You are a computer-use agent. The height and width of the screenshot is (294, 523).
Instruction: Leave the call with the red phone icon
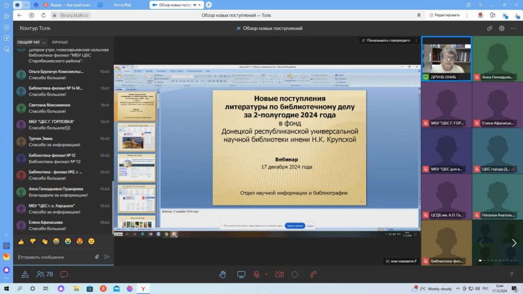313,274
